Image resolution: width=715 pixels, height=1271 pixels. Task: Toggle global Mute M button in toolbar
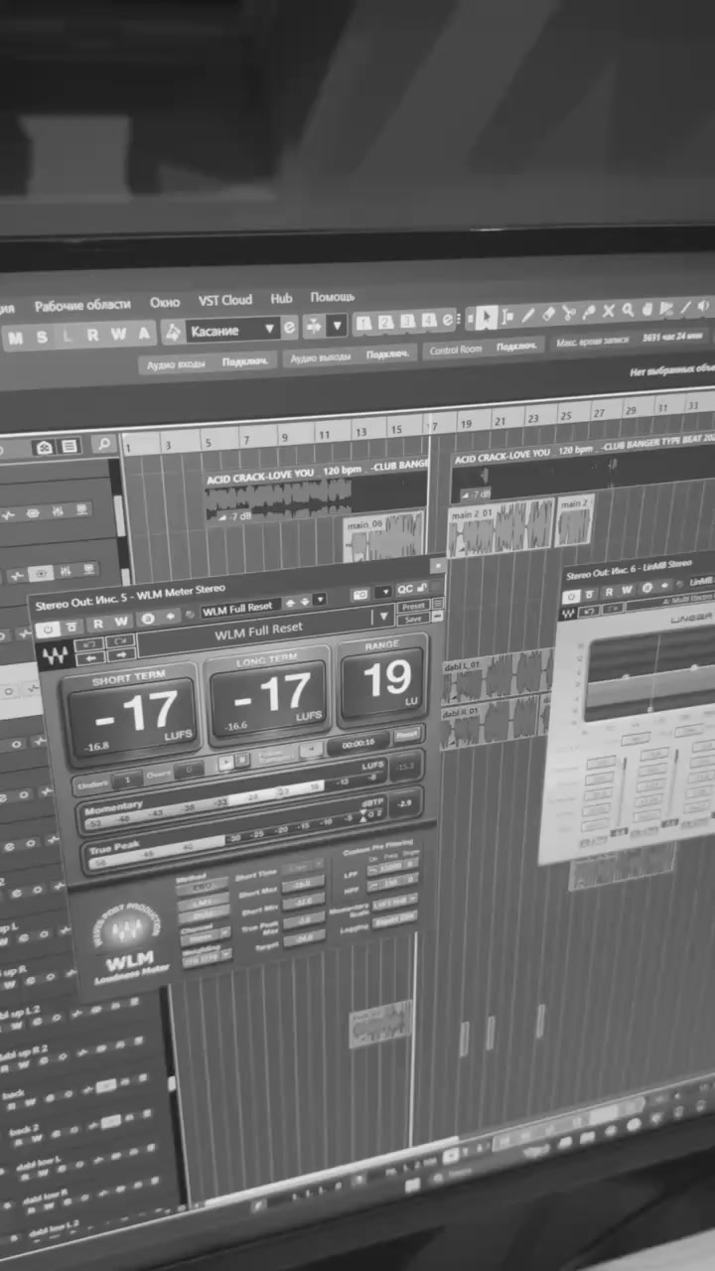click(16, 338)
